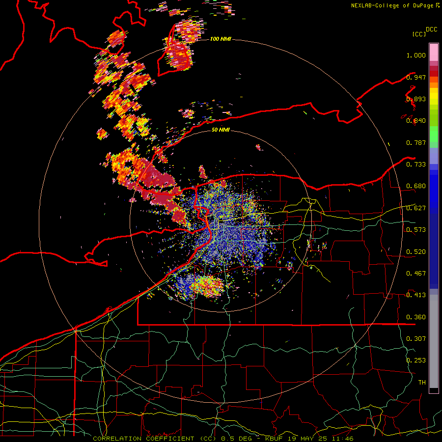The width and height of the screenshot is (442, 442).
Task: Select the 0.413 scale value
Action: [416, 295]
